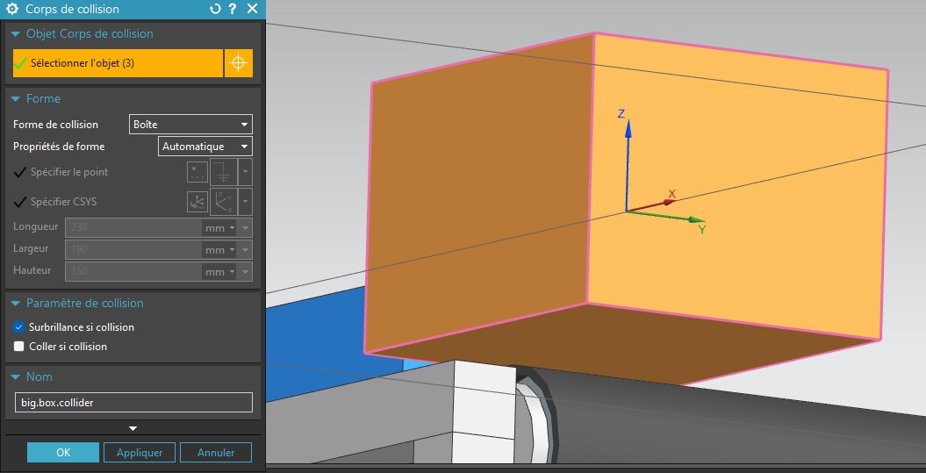Reset the dialog with the reset arrow icon
The height and width of the screenshot is (473, 926).
click(215, 9)
